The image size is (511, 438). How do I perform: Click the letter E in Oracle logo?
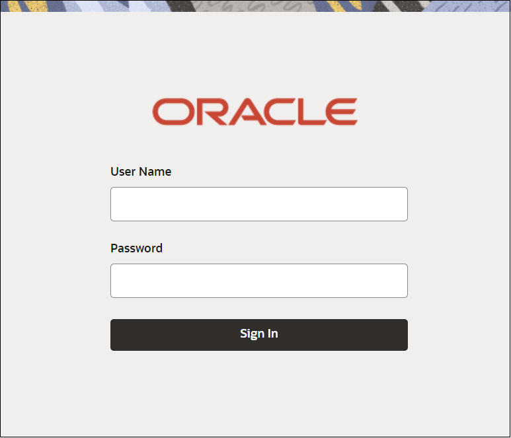pos(342,112)
